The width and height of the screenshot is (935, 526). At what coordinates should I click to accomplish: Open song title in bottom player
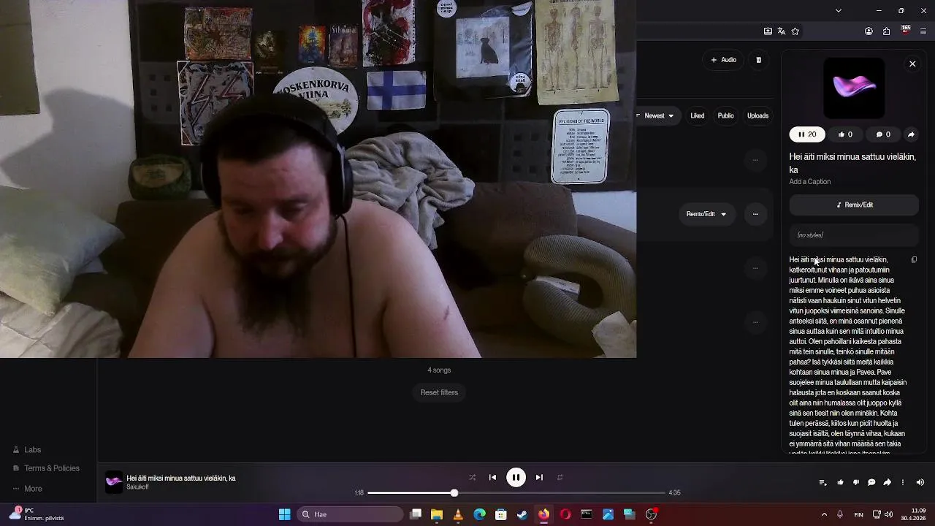pyautogui.click(x=181, y=478)
